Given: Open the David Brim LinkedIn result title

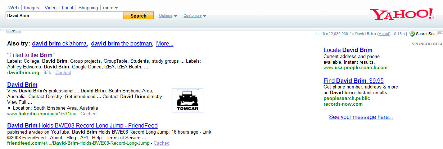Looking at the screenshot, I should tap(22, 85).
